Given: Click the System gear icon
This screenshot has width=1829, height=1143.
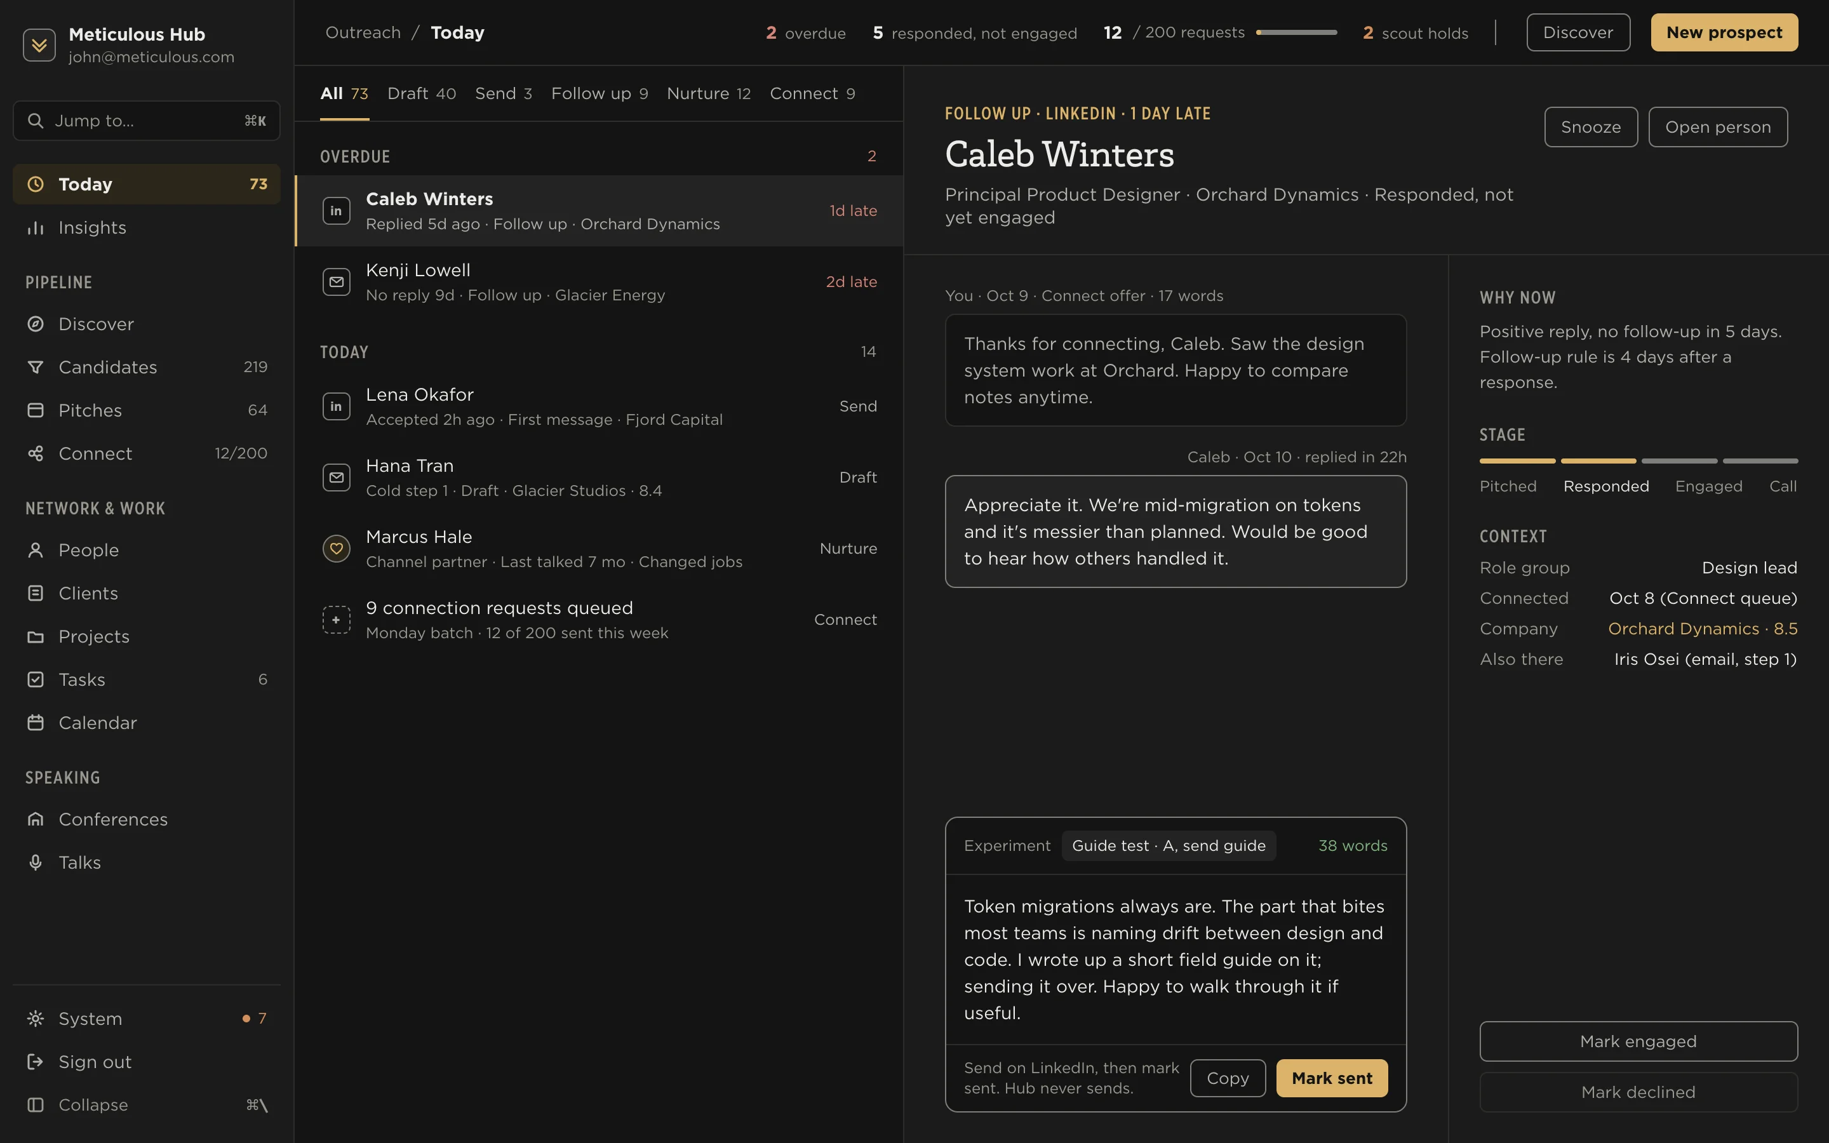Looking at the screenshot, I should [x=36, y=1019].
